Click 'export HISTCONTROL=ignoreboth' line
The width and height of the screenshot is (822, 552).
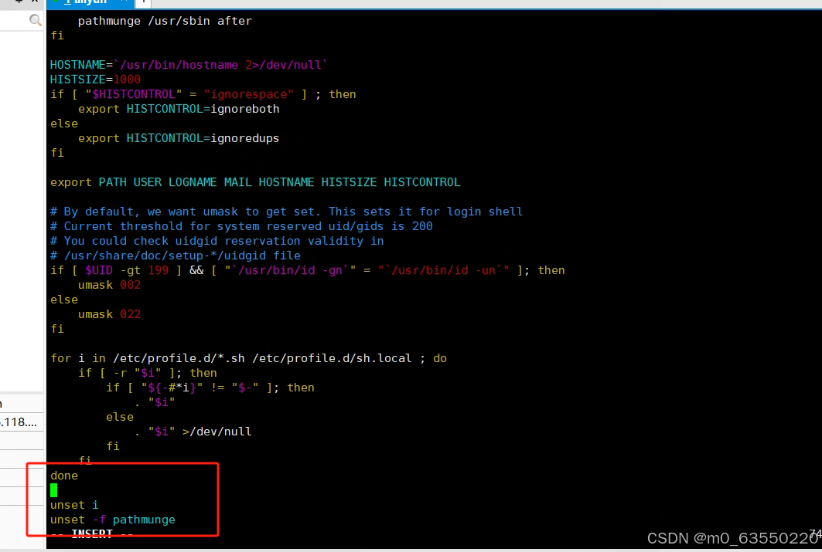[179, 109]
